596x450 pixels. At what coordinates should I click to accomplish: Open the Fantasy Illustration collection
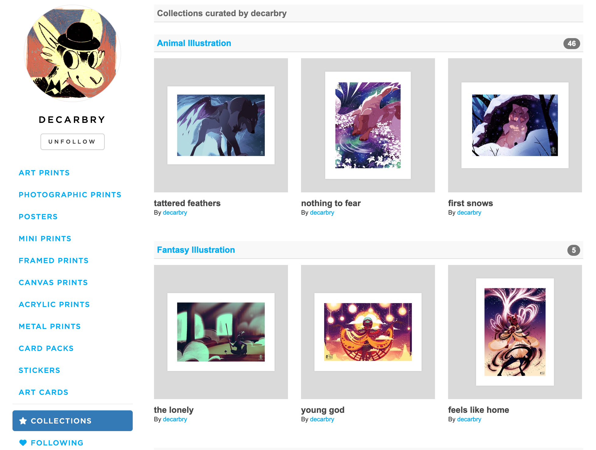point(196,250)
